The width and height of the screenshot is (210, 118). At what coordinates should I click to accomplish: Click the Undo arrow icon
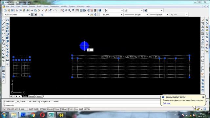[50, 10]
